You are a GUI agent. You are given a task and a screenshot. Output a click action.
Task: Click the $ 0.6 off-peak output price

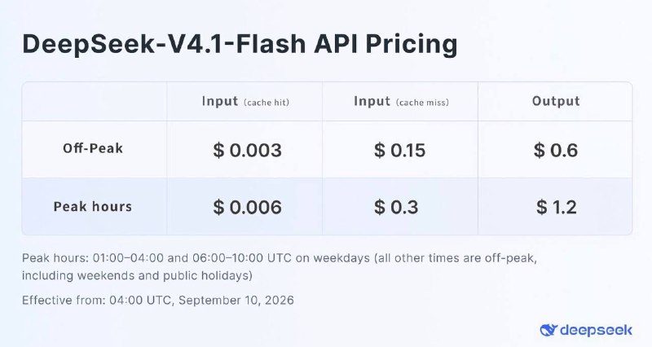[x=556, y=150]
